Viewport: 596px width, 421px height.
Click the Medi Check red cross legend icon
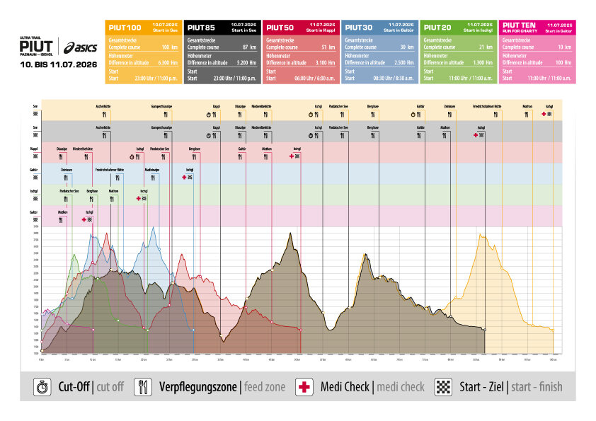click(304, 386)
